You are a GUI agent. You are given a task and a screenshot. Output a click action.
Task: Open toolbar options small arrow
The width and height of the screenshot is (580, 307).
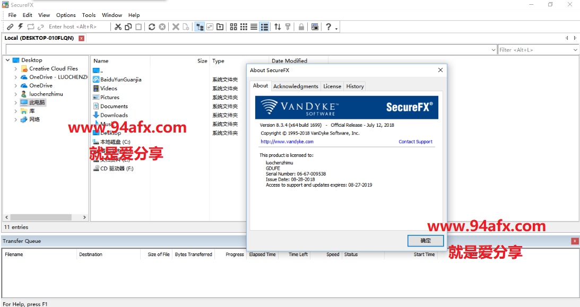click(x=336, y=28)
